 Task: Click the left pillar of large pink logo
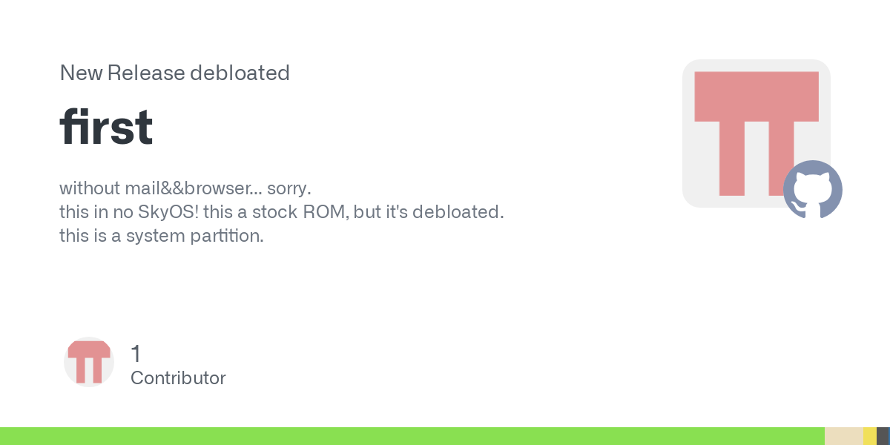(x=732, y=159)
